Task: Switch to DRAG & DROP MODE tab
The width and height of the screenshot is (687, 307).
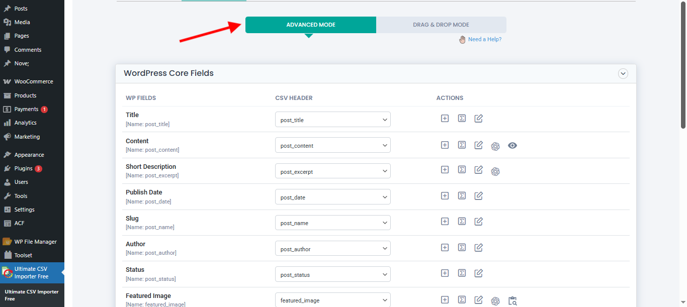Action: [x=441, y=24]
